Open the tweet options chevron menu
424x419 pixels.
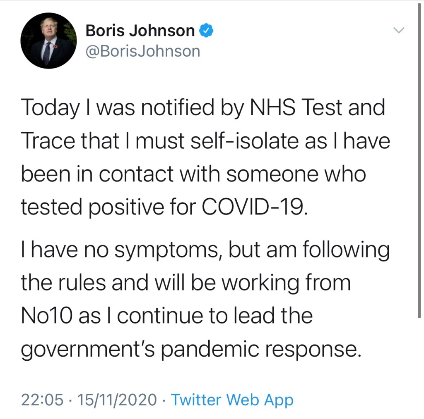(x=399, y=31)
